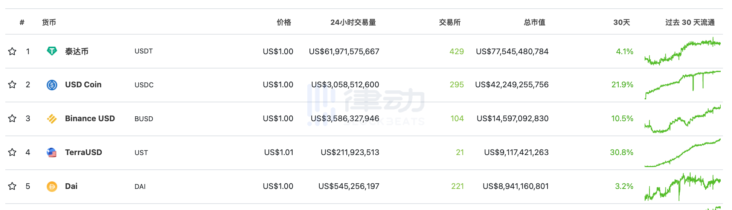Open the USD Coin name link
This screenshot has height=210, width=732.
coord(83,85)
